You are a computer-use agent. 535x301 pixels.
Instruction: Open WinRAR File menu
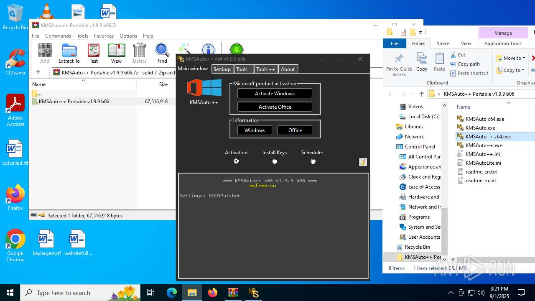pyautogui.click(x=36, y=36)
